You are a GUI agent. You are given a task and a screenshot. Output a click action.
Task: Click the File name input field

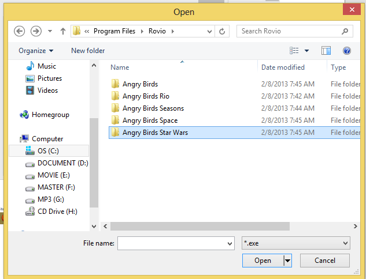(176, 243)
